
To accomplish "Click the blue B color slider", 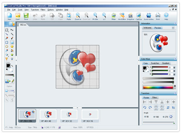I will (160, 74).
